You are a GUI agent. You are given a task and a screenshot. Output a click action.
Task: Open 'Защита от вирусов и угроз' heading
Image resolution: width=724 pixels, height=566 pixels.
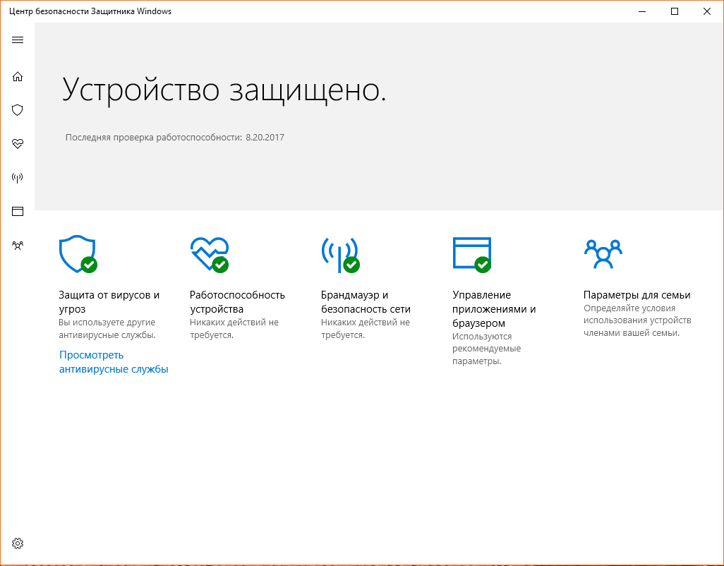[109, 302]
